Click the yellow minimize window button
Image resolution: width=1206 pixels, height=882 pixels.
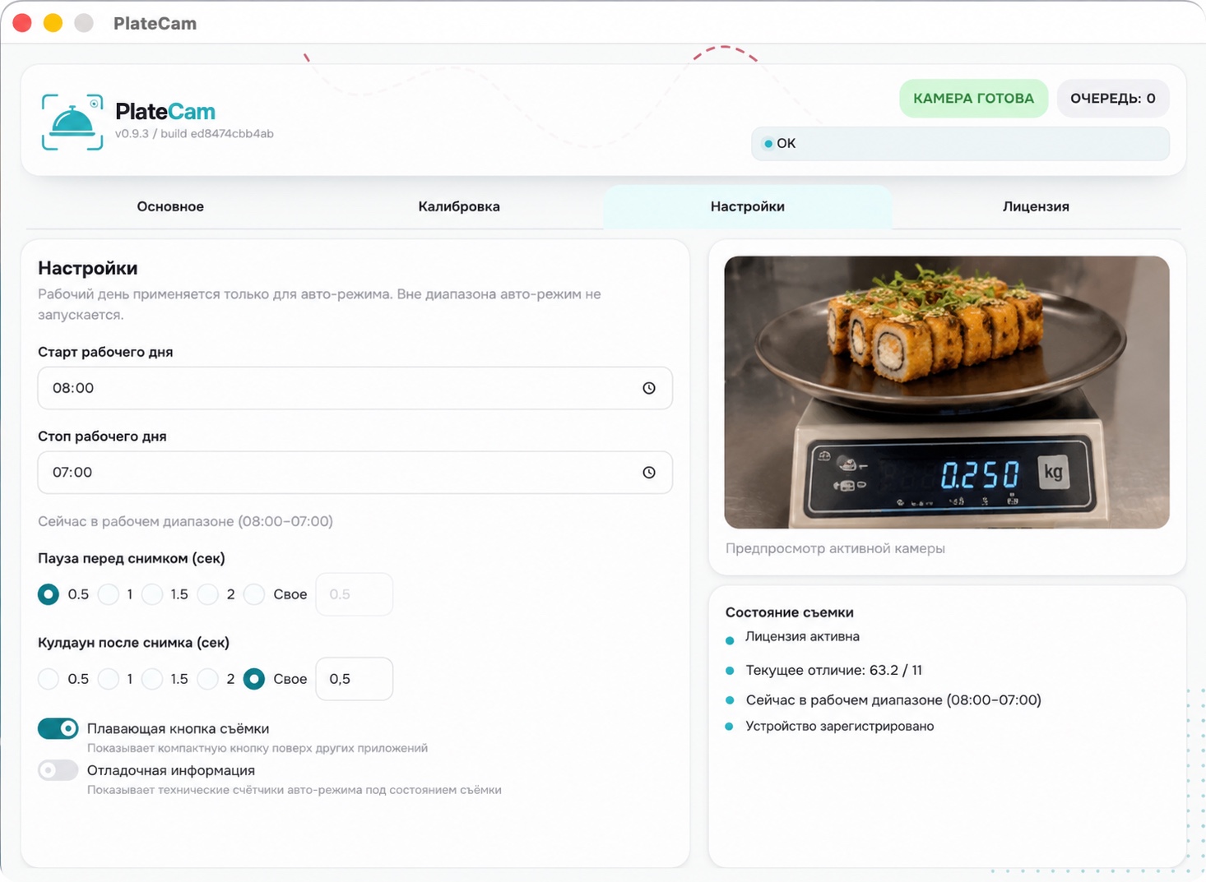click(53, 23)
